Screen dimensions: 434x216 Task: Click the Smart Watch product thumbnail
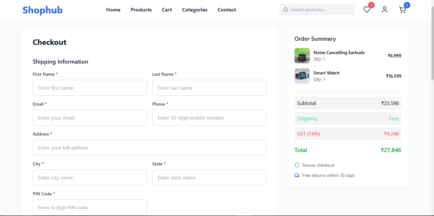click(x=302, y=76)
